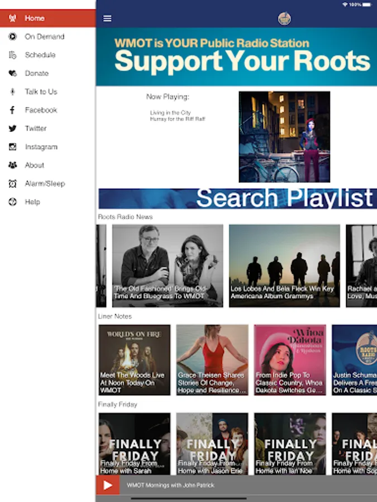Click the Home antenna icon in sidebar
The width and height of the screenshot is (377, 502).
12,18
